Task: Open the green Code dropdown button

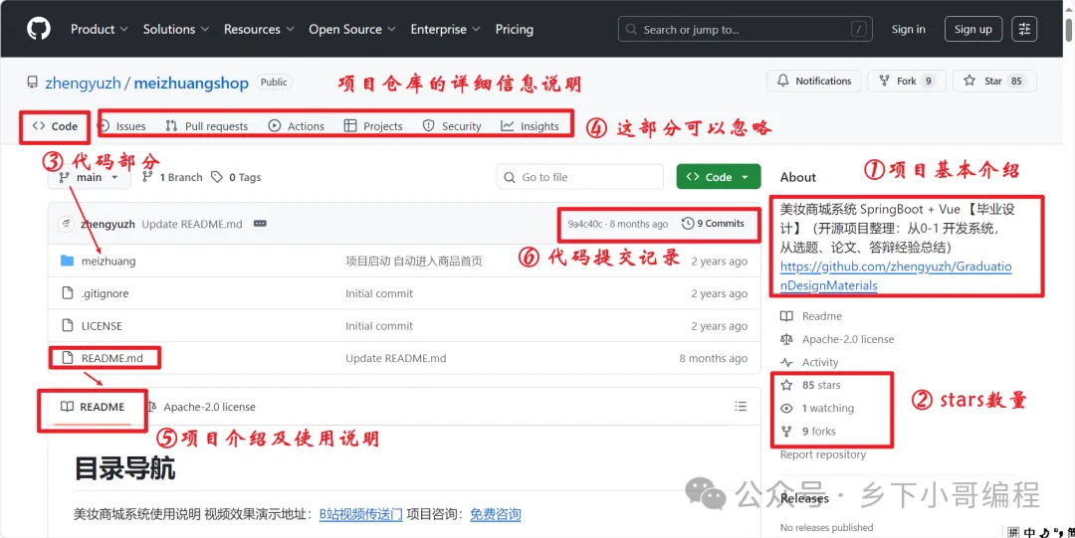Action: 719,177
